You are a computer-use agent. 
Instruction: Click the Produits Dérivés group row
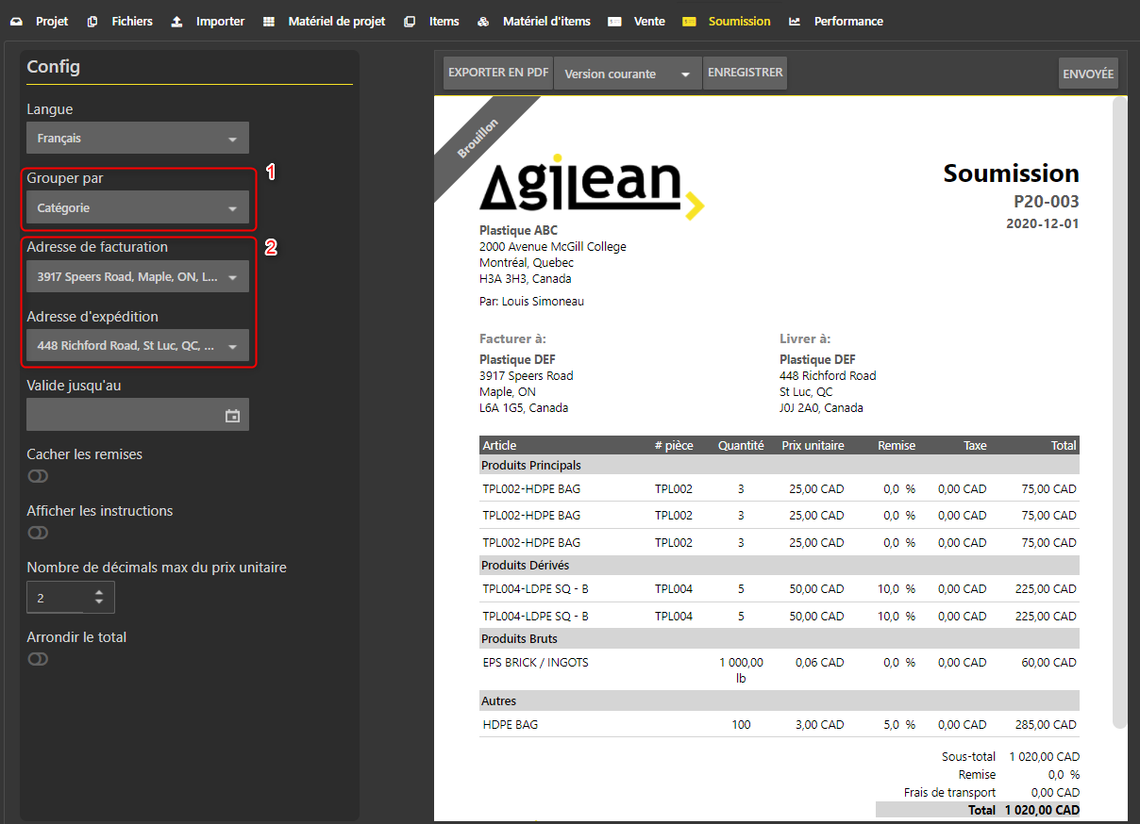780,566
